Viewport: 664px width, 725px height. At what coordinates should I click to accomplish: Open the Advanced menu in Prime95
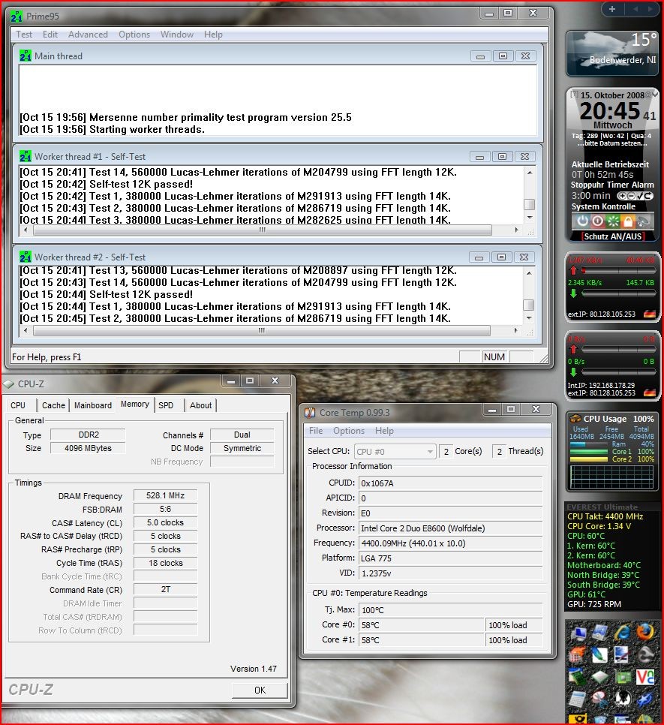[x=88, y=35]
